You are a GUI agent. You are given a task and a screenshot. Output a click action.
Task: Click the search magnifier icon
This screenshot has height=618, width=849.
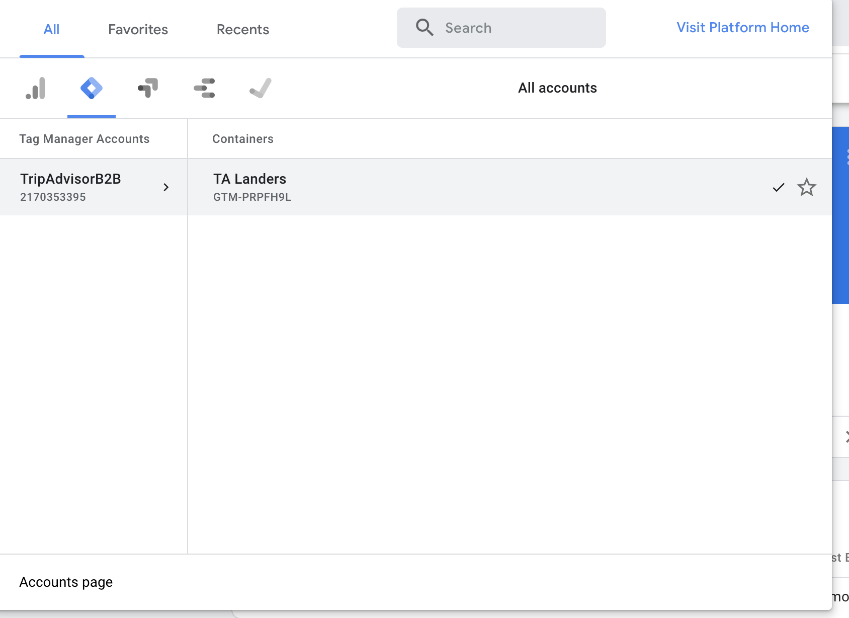424,28
